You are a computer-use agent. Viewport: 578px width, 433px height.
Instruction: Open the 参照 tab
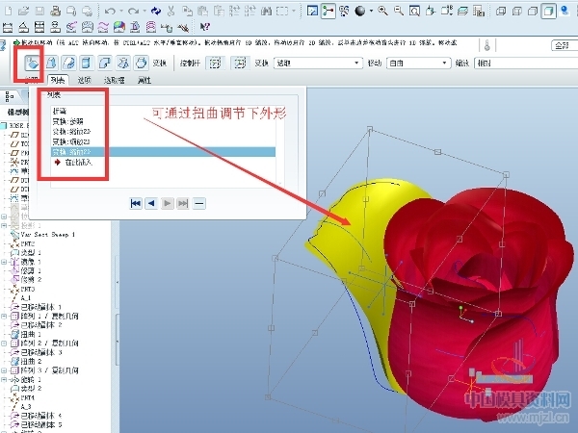[32, 80]
